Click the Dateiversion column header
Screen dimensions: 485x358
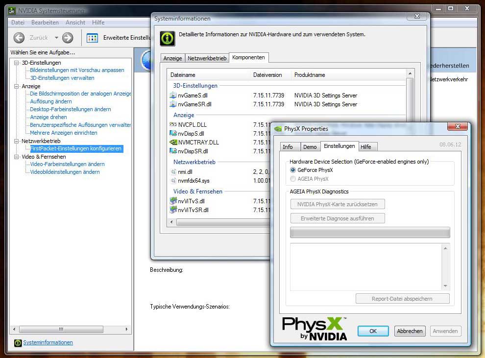[x=270, y=75]
